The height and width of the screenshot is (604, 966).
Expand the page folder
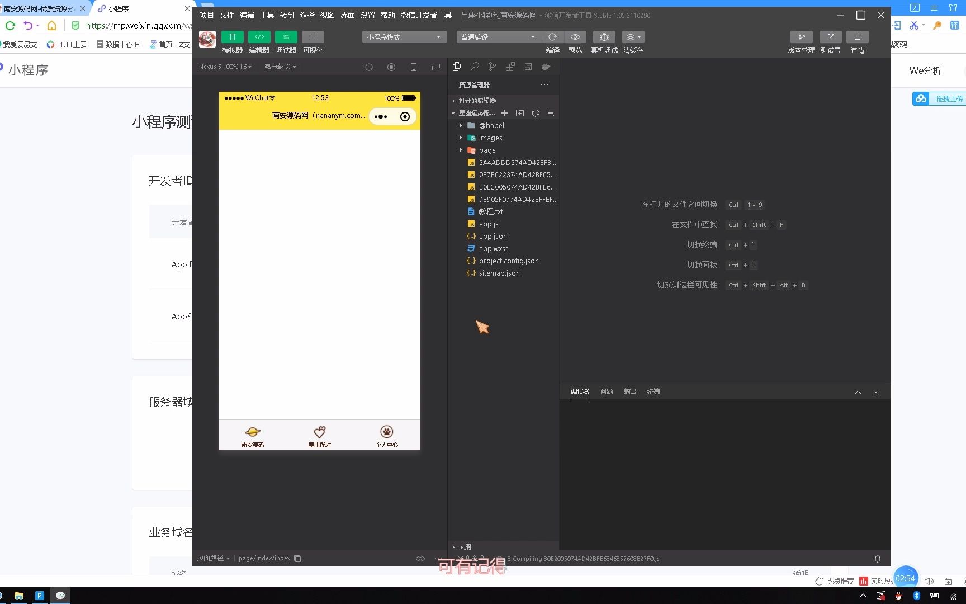(503, 150)
